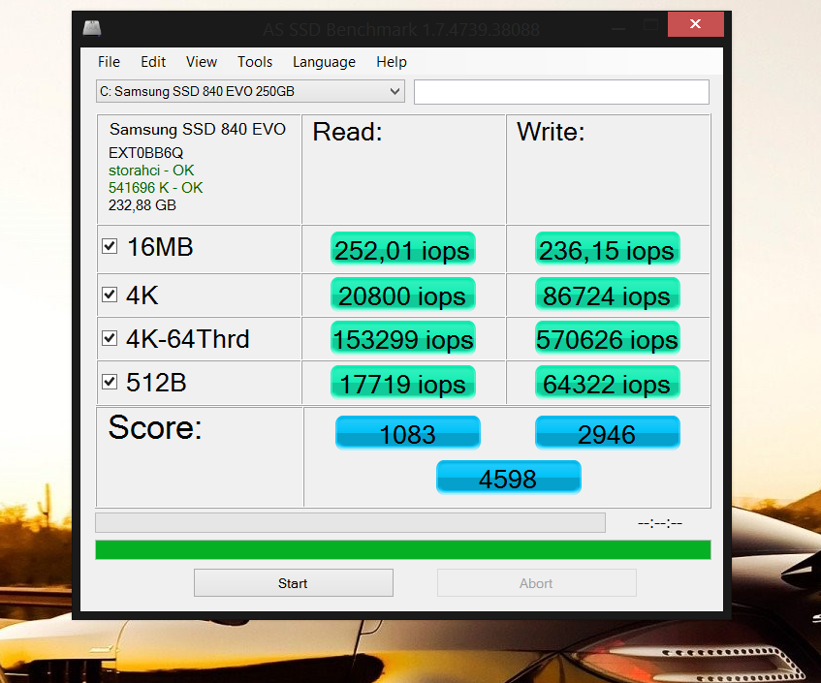The image size is (821, 683).
Task: Open the Language menu
Action: 324,62
